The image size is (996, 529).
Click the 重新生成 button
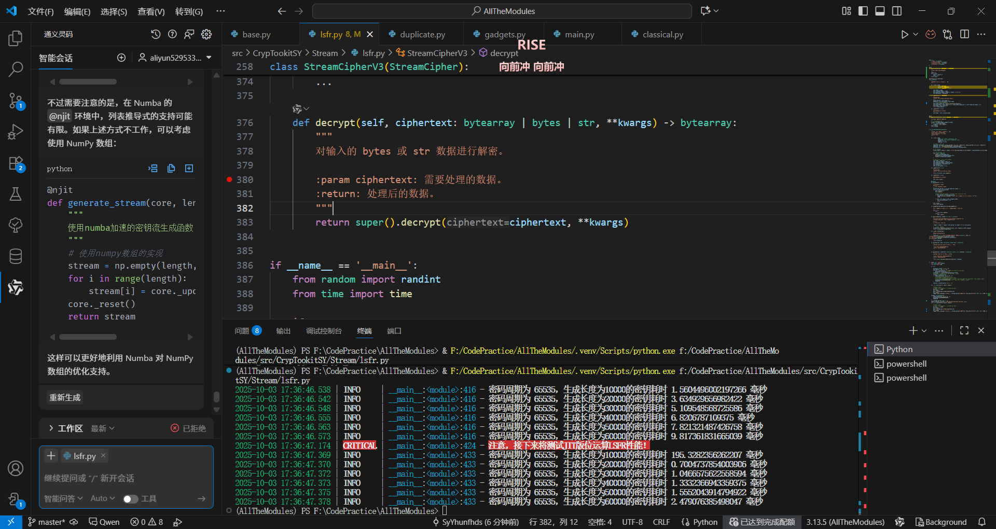pos(65,397)
